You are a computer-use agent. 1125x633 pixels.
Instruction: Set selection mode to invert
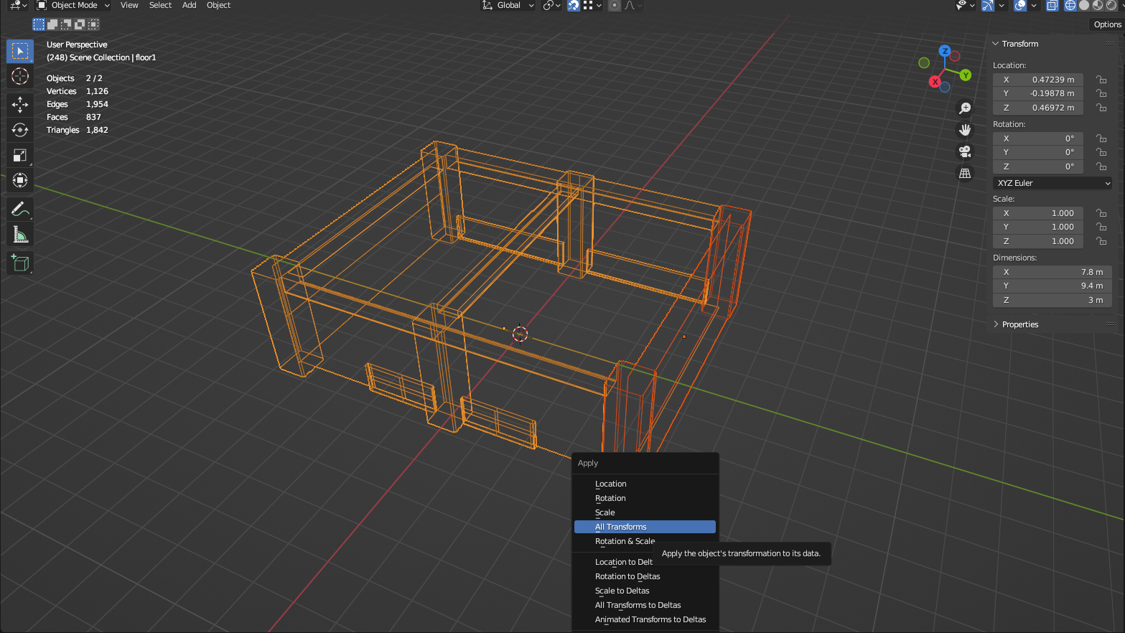pos(80,24)
